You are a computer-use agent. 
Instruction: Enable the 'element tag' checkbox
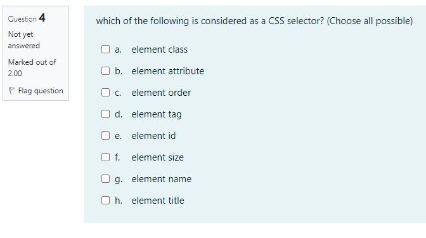point(105,114)
